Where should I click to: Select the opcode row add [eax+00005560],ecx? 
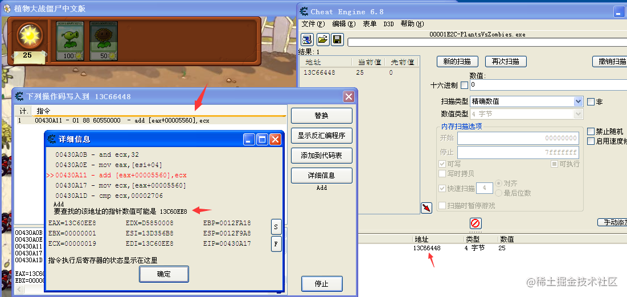coord(151,120)
